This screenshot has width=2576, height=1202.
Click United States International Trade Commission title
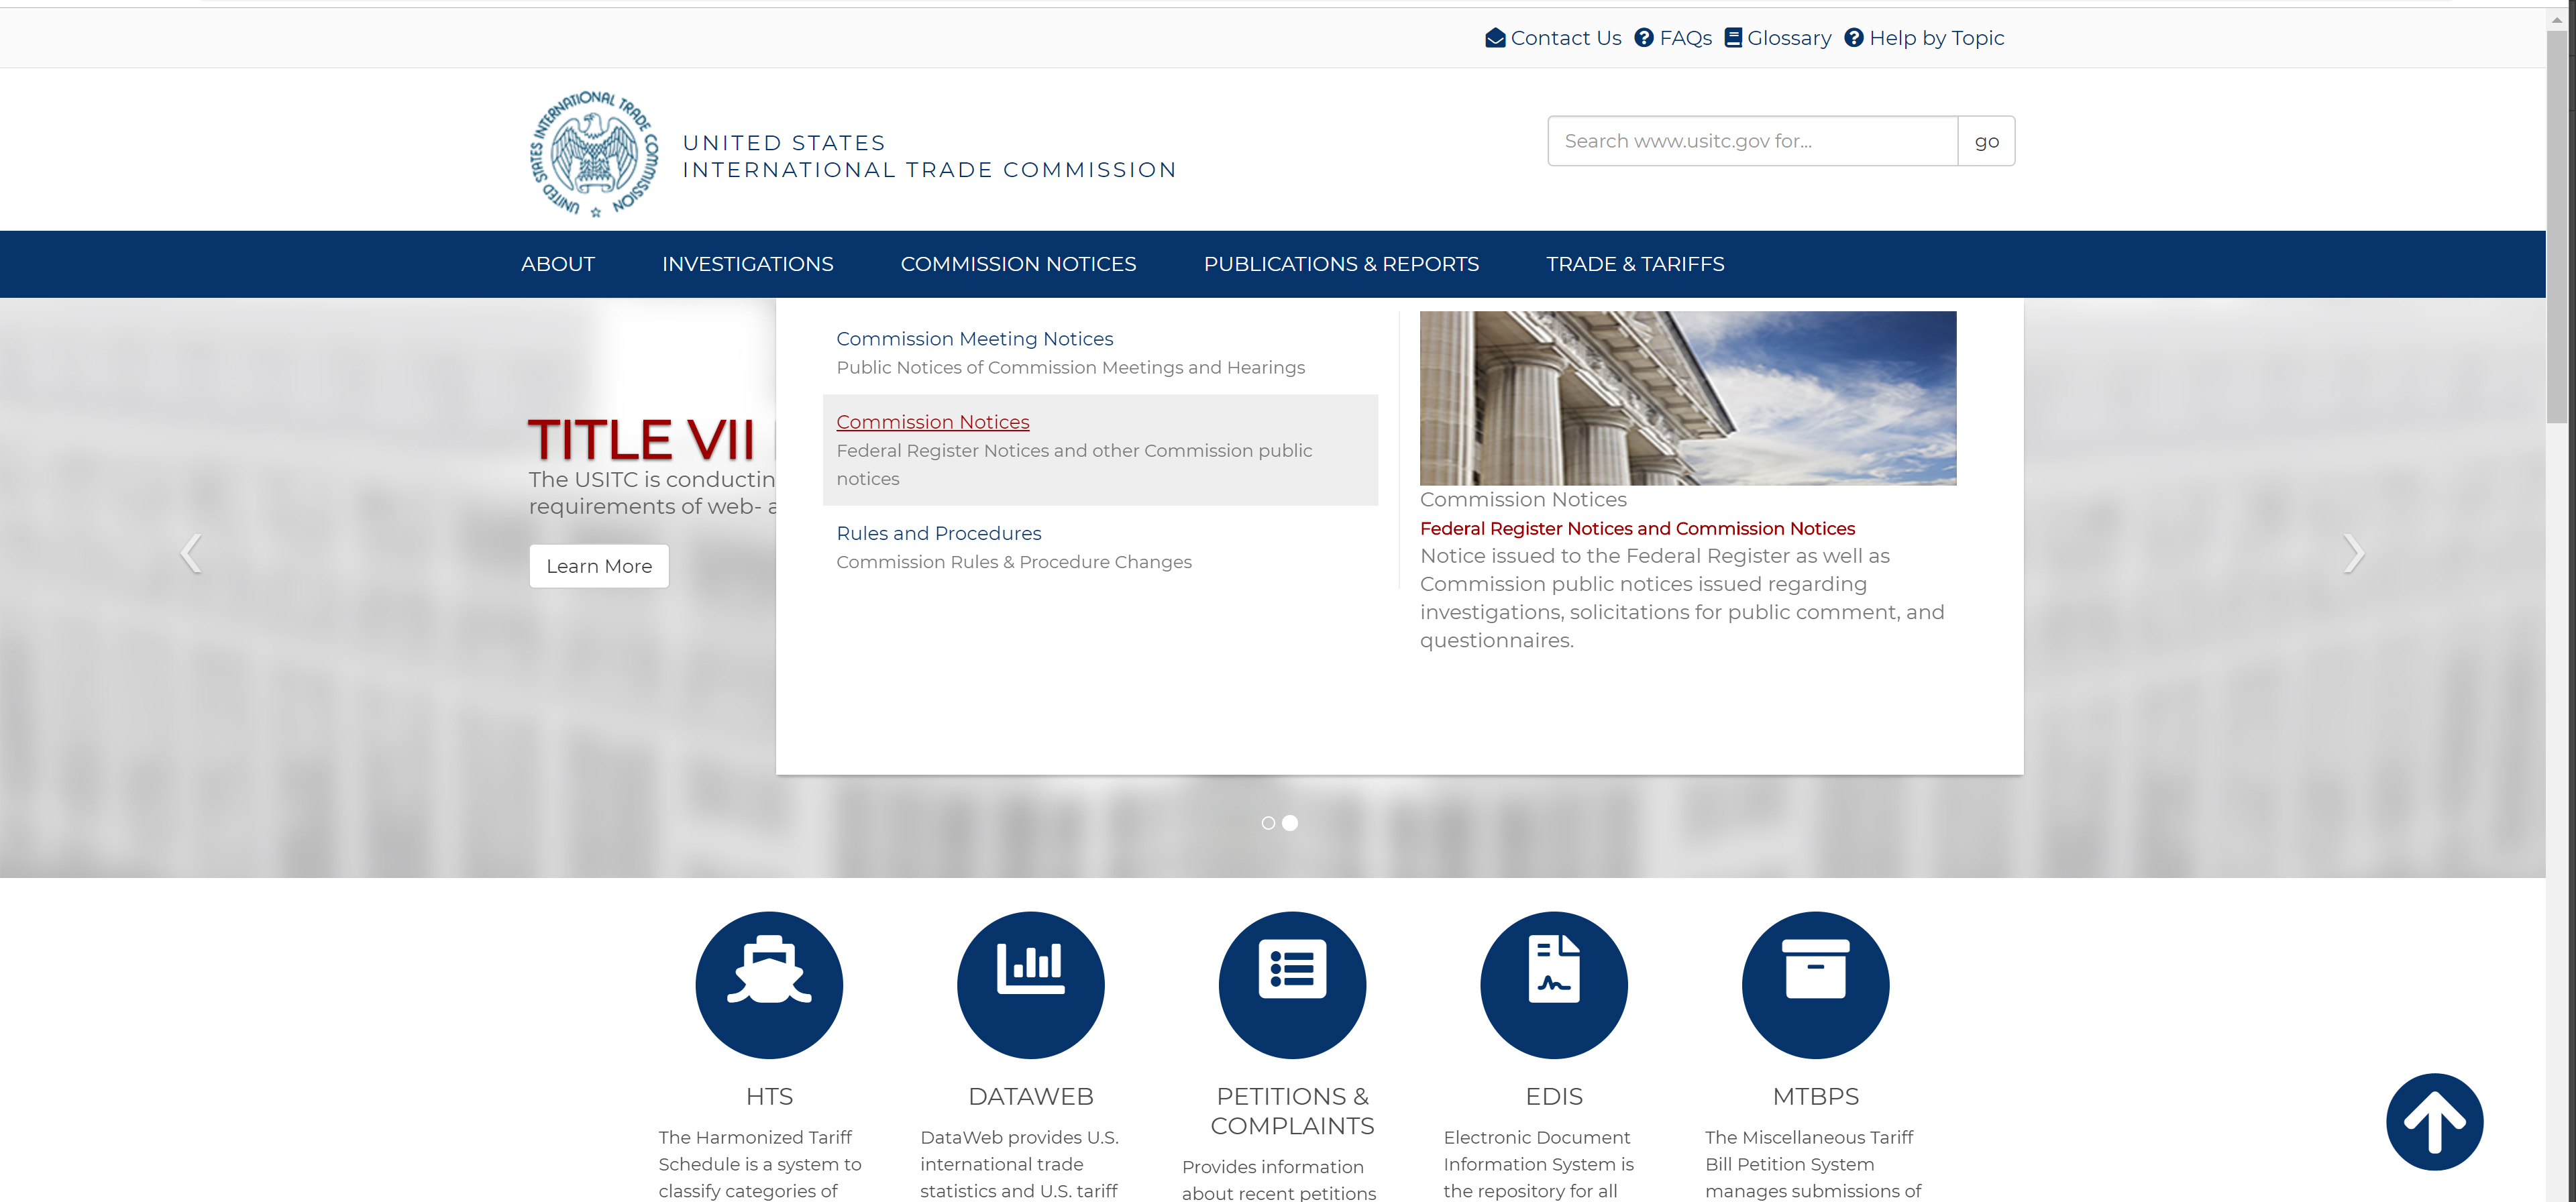(x=929, y=156)
